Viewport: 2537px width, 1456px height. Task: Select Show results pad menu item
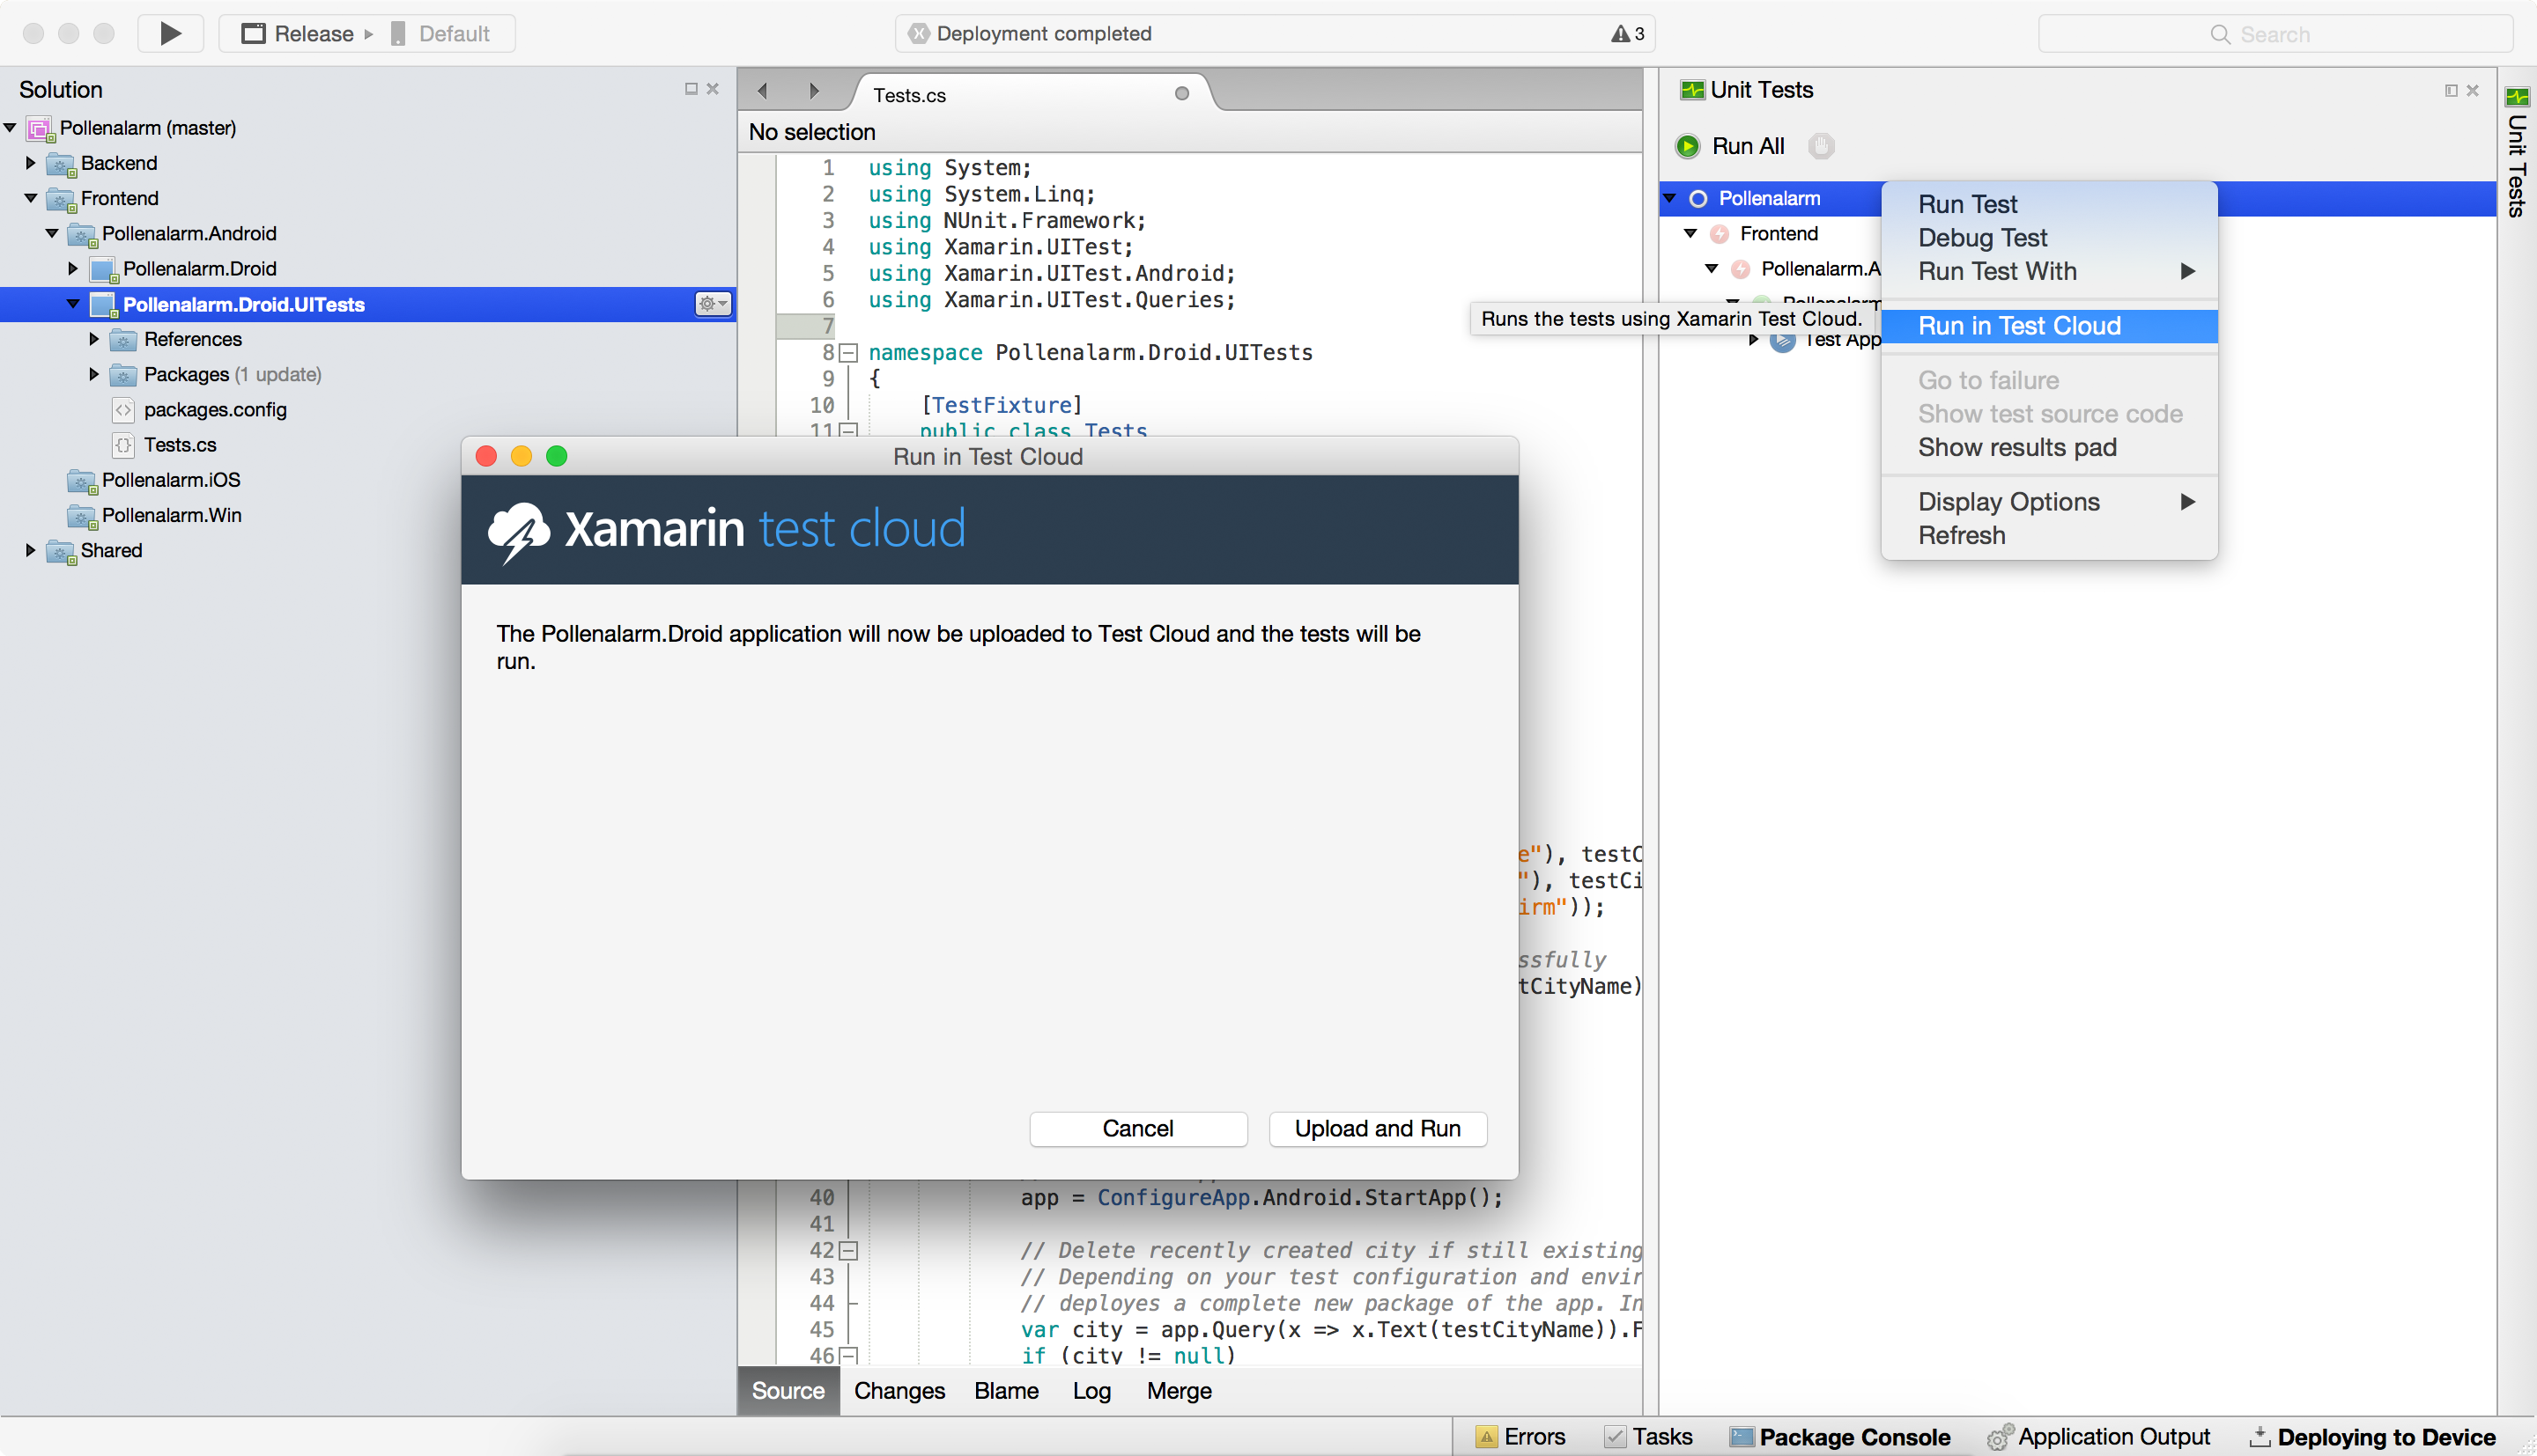tap(2018, 447)
